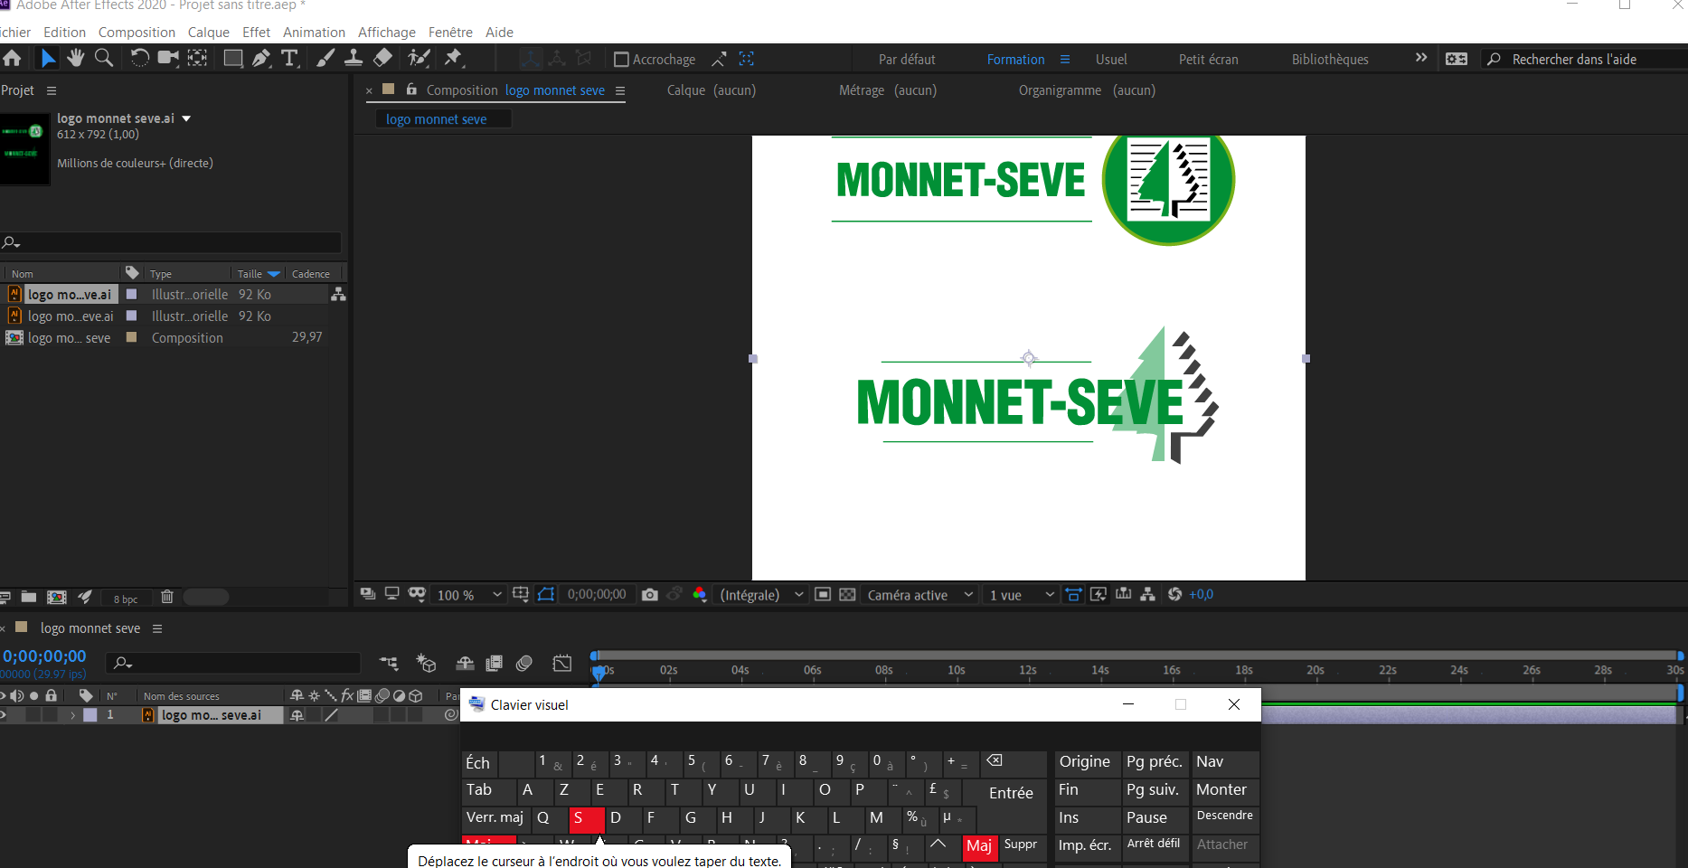Switch to the Usuel workspace
The image size is (1688, 868).
point(1111,60)
